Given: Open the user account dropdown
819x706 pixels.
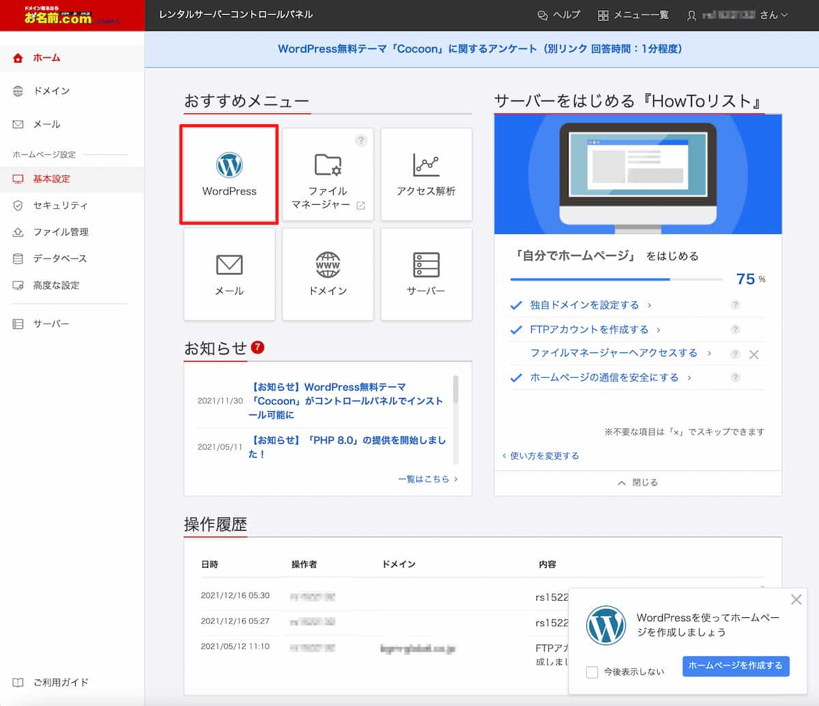Looking at the screenshot, I should 738,15.
